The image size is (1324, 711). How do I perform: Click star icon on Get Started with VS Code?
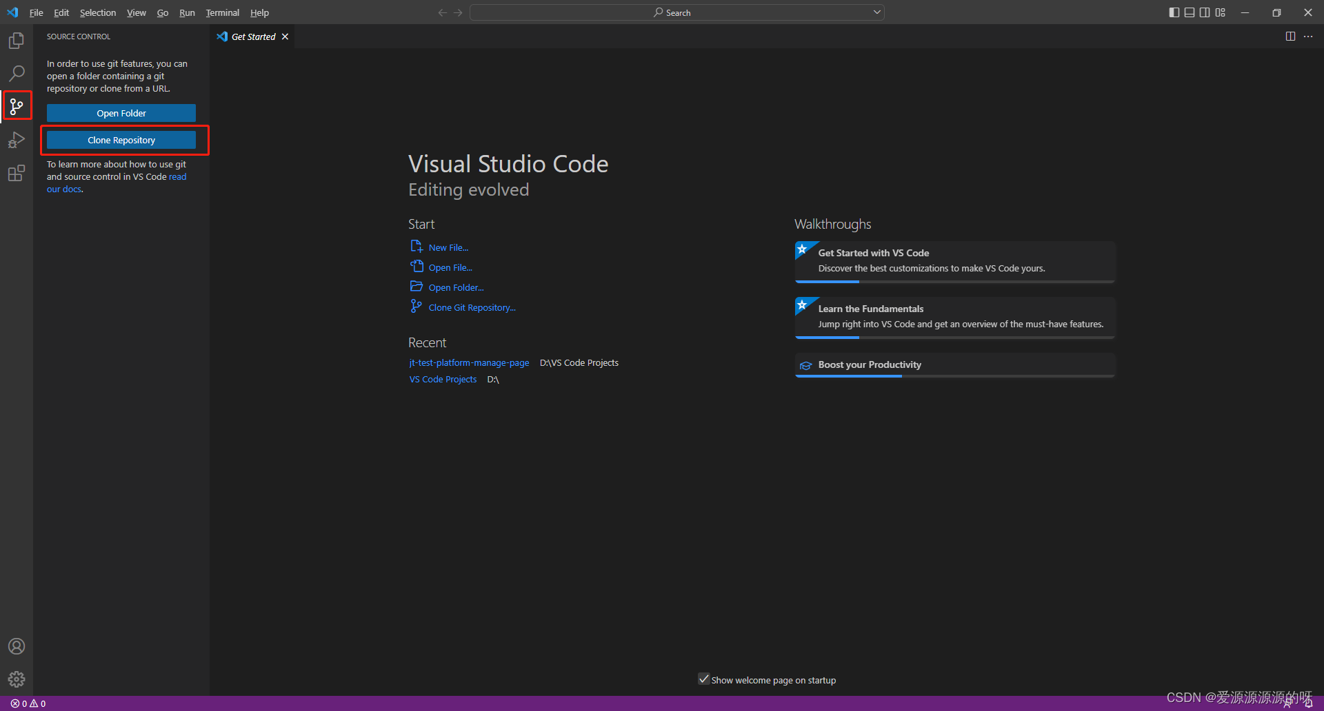point(803,249)
